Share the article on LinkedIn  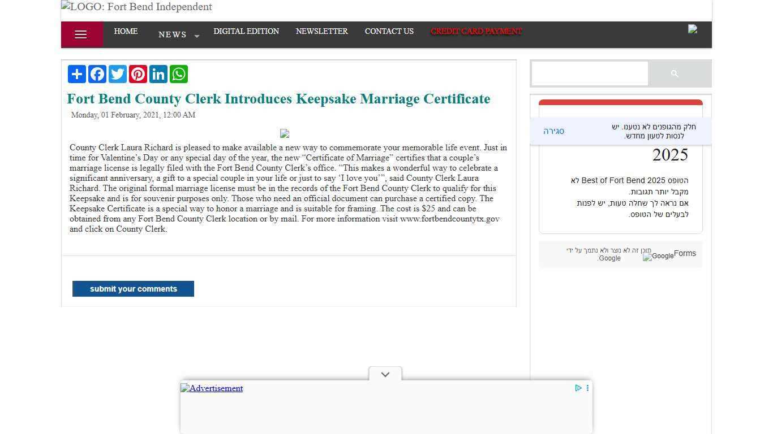[158, 73]
